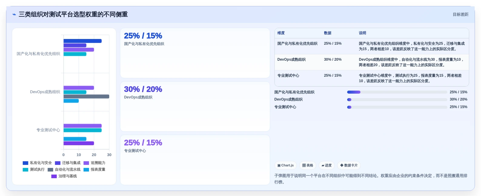Click the indigo 迁移与集成 bar in 国产化与私有化优先组织
The image size is (481, 196).
tap(75, 45)
